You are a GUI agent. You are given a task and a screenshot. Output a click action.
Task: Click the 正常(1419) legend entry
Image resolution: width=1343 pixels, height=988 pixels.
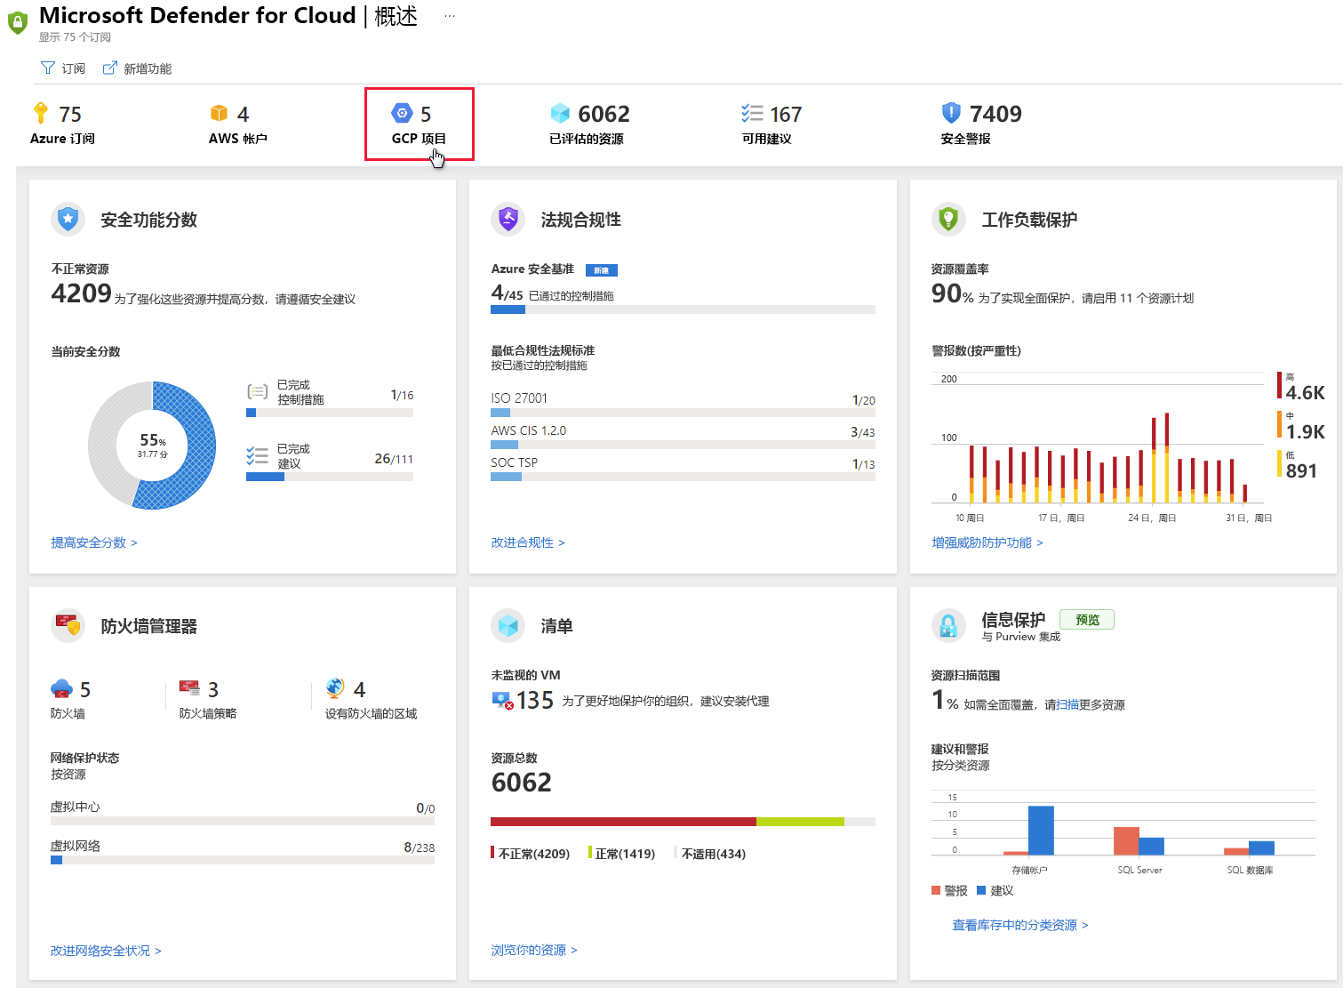[x=622, y=854]
